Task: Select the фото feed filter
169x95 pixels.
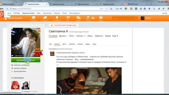Action: coord(64,44)
